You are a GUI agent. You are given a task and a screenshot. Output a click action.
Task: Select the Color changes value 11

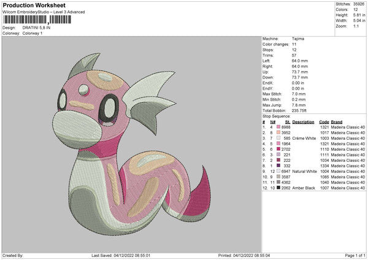pos(294,44)
